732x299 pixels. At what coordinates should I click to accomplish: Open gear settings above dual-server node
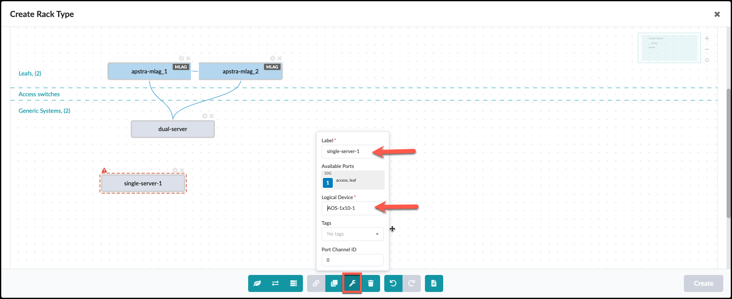[x=205, y=116]
